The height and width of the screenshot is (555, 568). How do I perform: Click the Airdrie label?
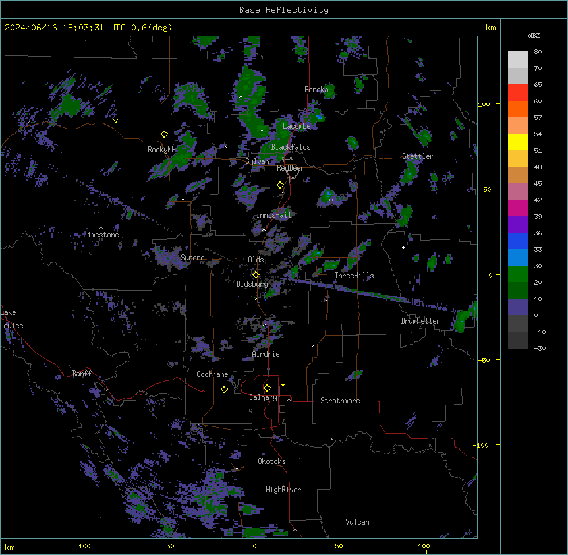[266, 355]
